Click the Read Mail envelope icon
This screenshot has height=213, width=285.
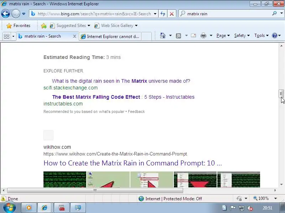coord(193,35)
